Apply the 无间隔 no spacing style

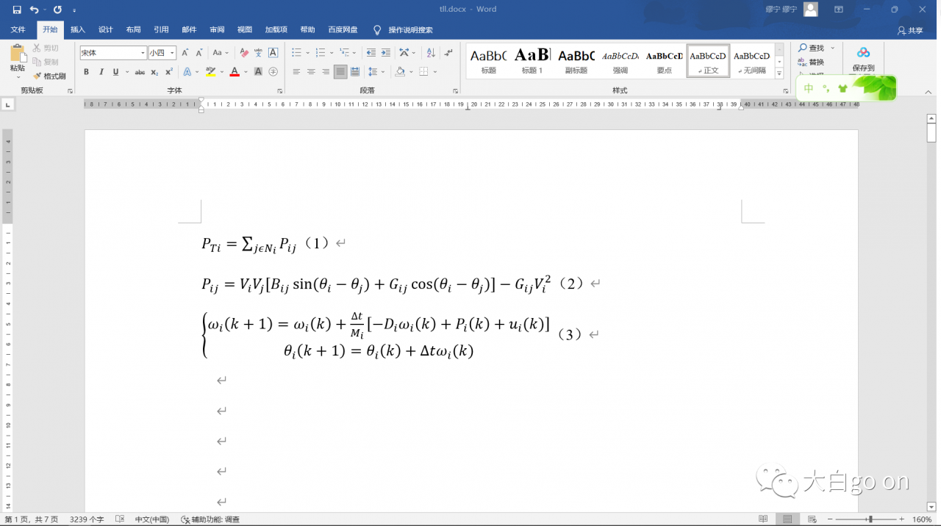pyautogui.click(x=752, y=60)
